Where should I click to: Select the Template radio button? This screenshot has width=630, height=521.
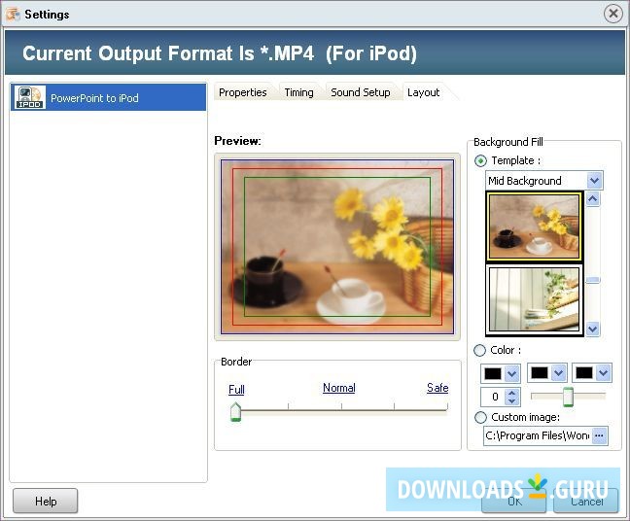480,160
